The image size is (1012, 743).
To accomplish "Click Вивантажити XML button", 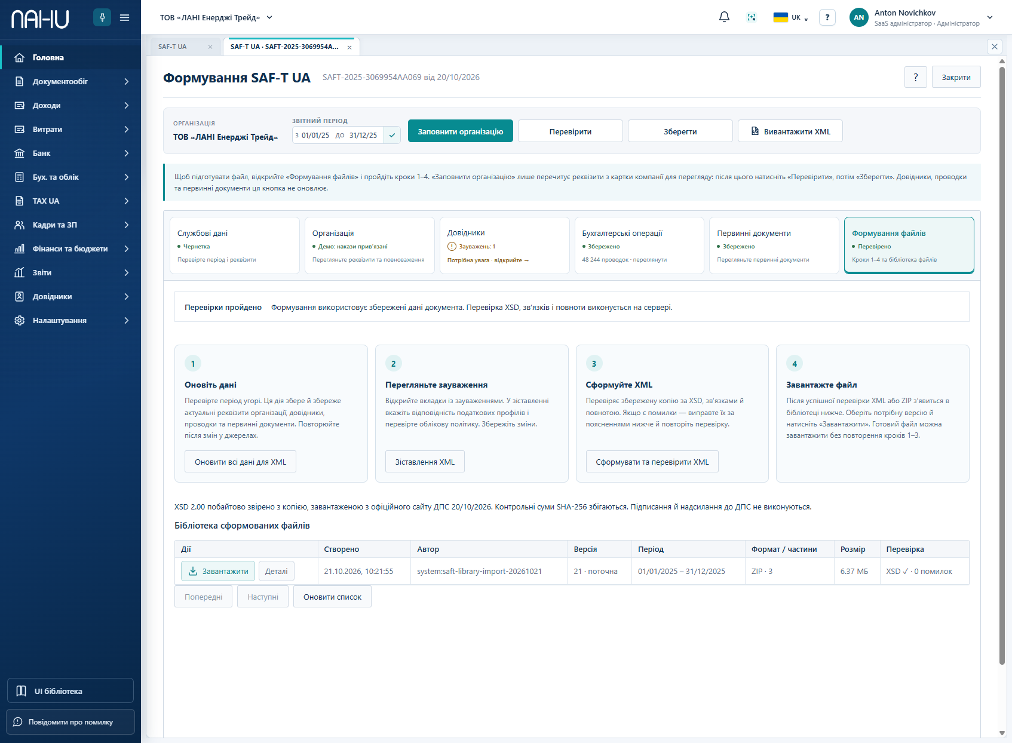I will pyautogui.click(x=790, y=131).
